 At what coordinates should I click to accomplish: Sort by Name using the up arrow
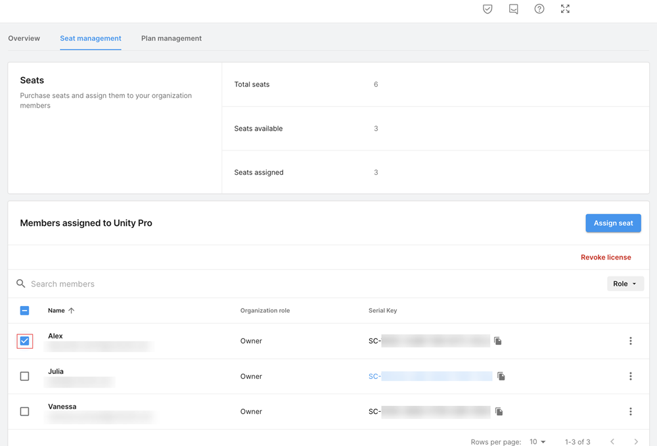click(x=71, y=310)
